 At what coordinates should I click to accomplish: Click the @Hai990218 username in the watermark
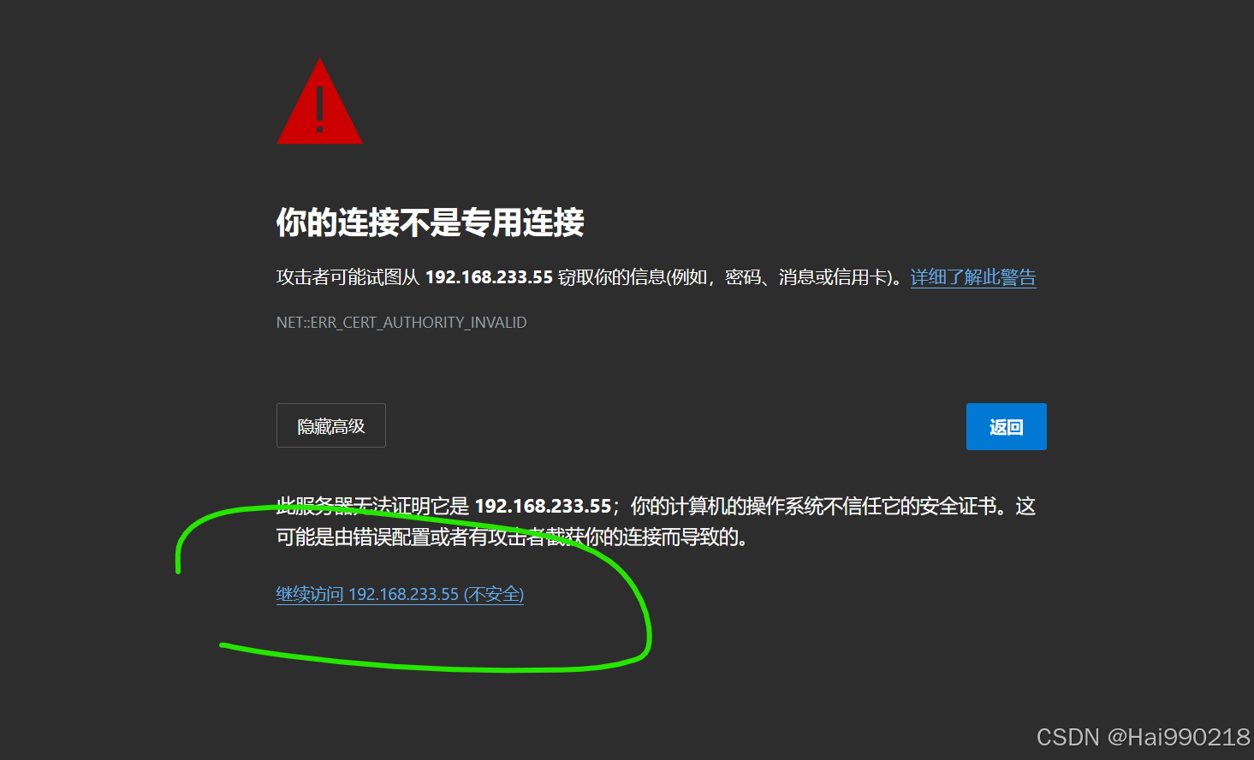click(x=1179, y=737)
